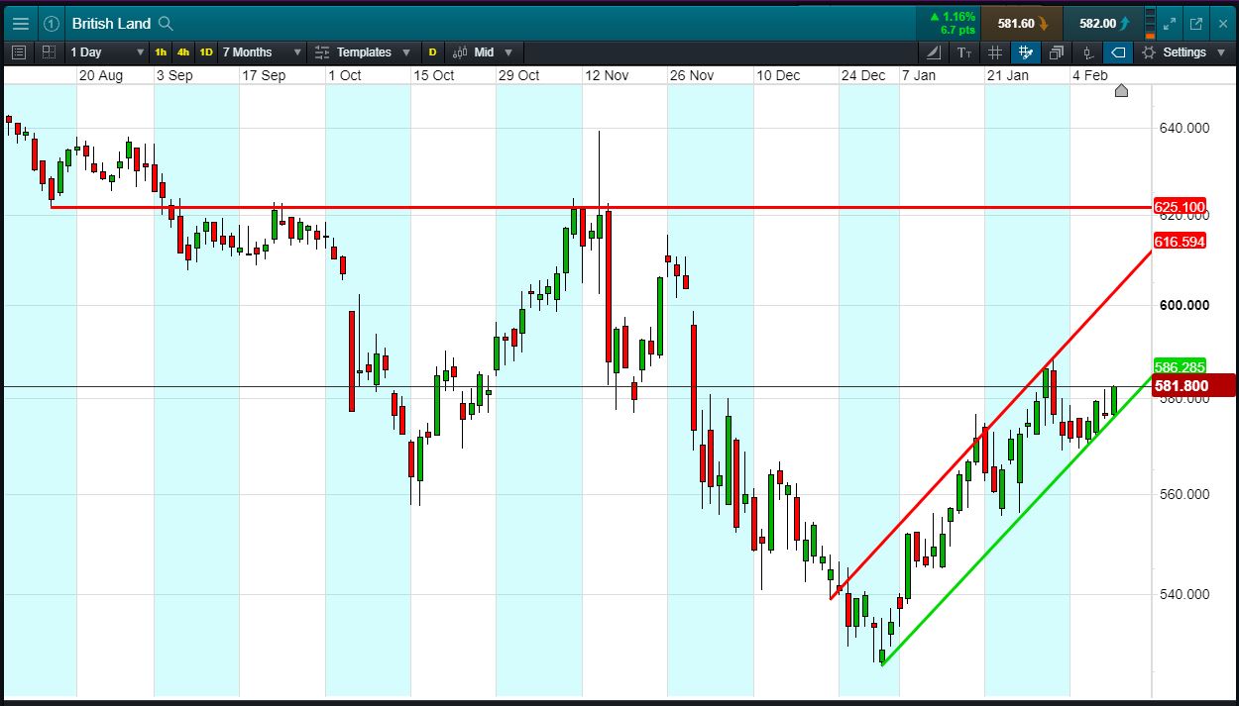Screen dimensions: 1239x706
Task: Pop out chart into new window
Action: coord(1196,24)
